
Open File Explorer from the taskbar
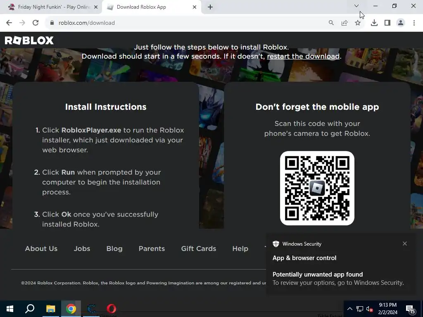(x=50, y=309)
